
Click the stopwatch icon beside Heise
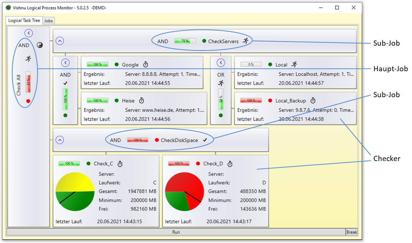142,101
